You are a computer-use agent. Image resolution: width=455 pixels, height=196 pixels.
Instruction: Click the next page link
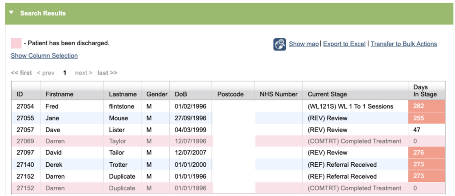coord(84,73)
